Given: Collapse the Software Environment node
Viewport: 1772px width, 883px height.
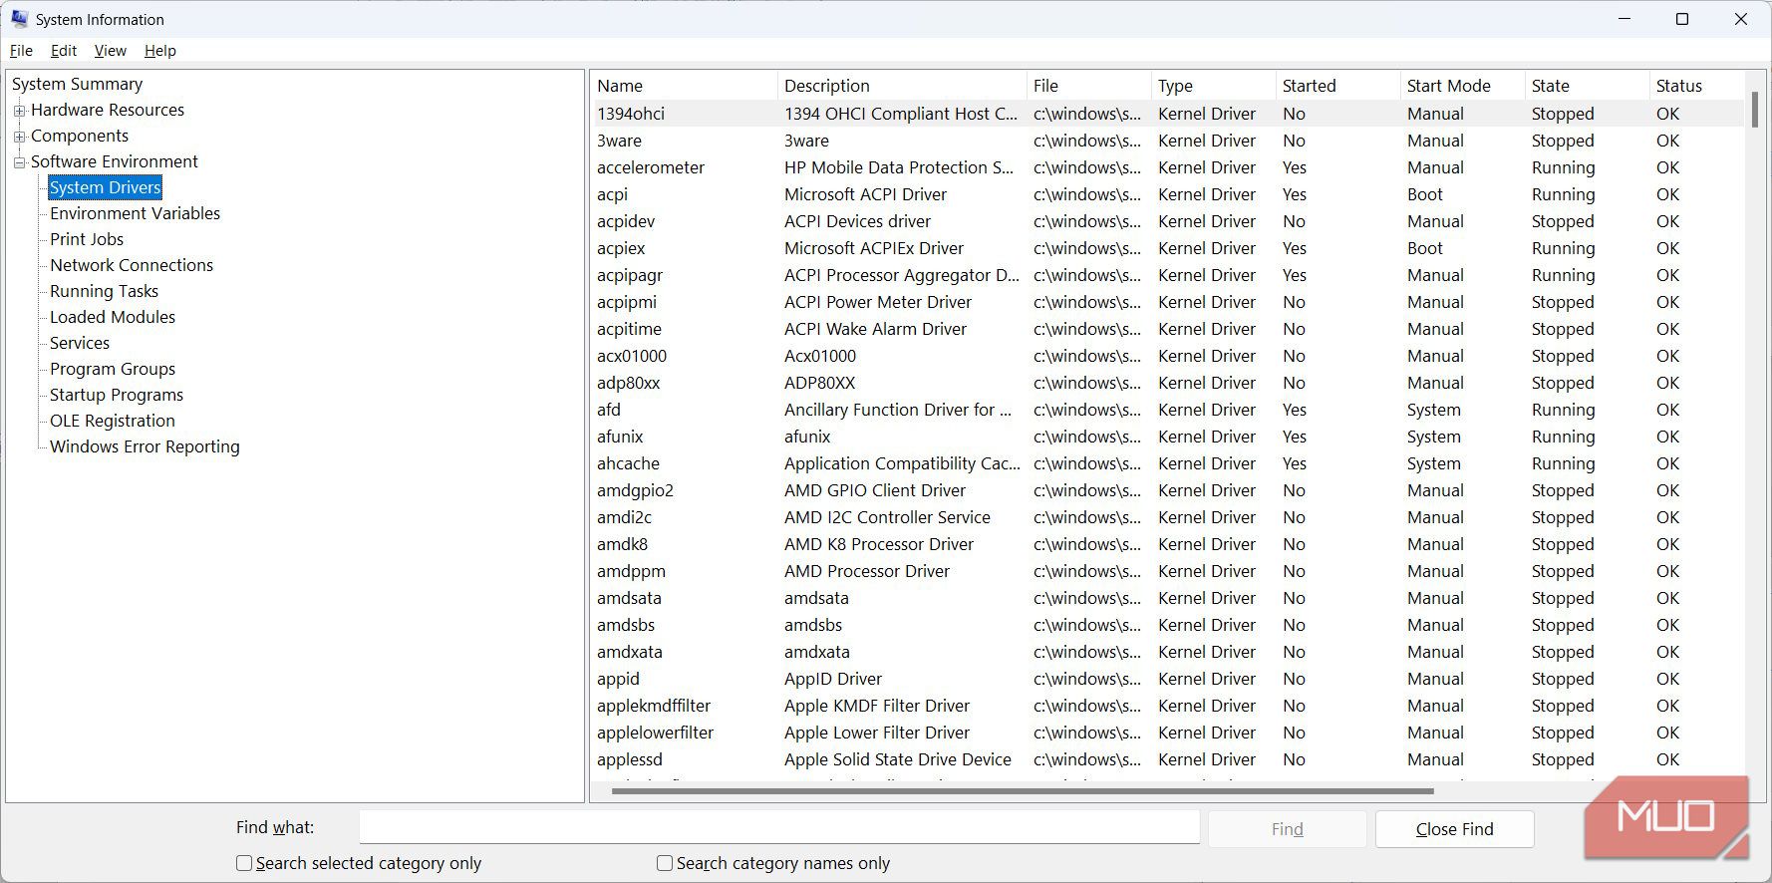Looking at the screenshot, I should (19, 162).
